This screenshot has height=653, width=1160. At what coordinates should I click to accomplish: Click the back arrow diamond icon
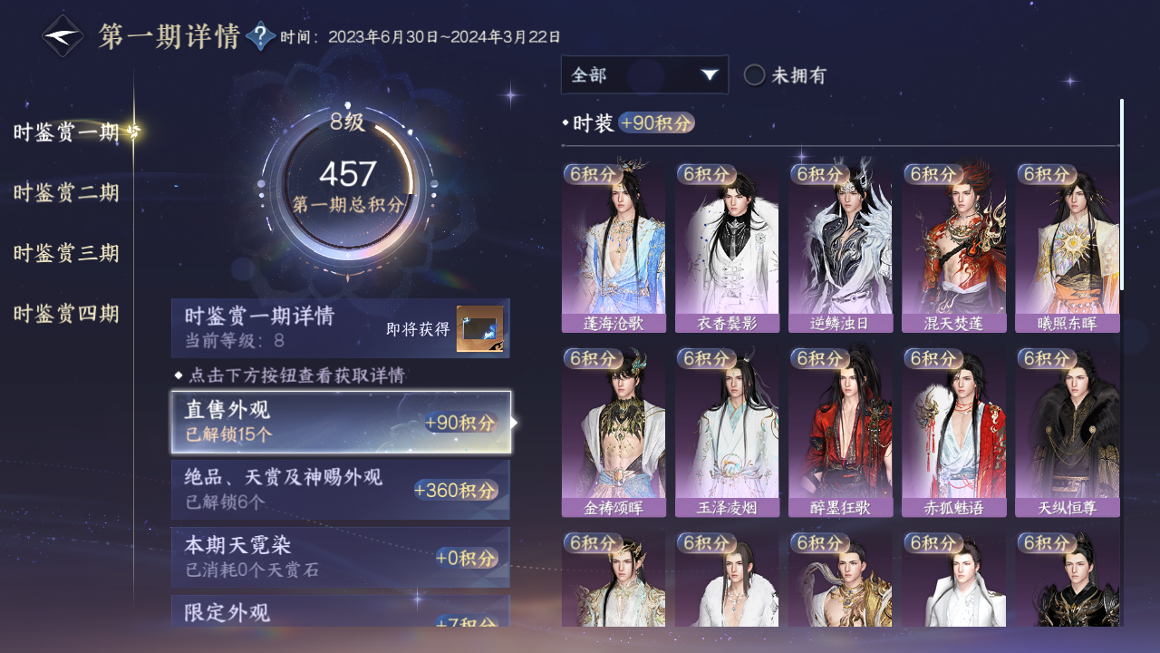click(63, 36)
